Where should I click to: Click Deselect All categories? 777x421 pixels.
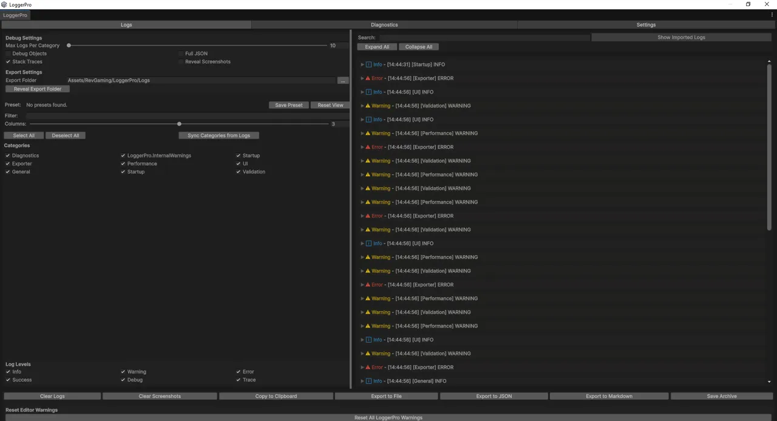[66, 135]
